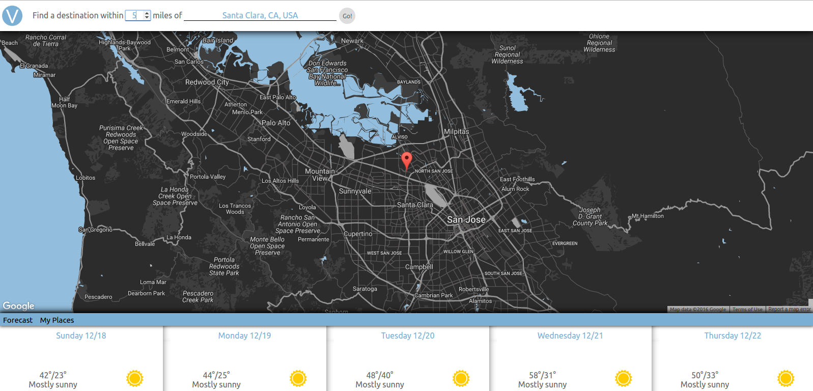This screenshot has height=391, width=813.
Task: Click Sunol Regional Wilderness map label
Action: point(507,54)
